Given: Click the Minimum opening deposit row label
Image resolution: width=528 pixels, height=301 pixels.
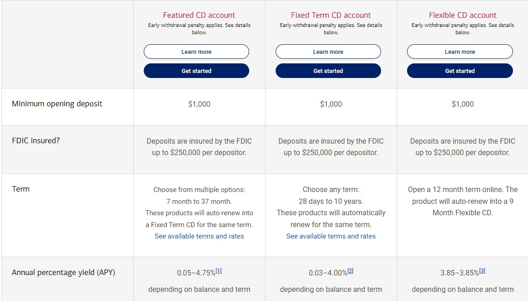Looking at the screenshot, I should click(x=57, y=104).
